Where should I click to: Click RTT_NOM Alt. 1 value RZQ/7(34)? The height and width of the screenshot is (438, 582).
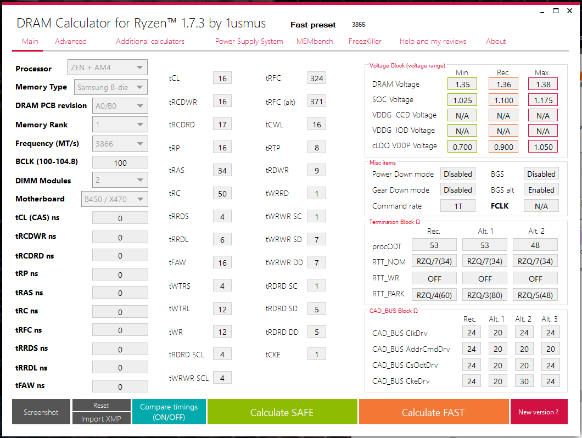click(485, 261)
